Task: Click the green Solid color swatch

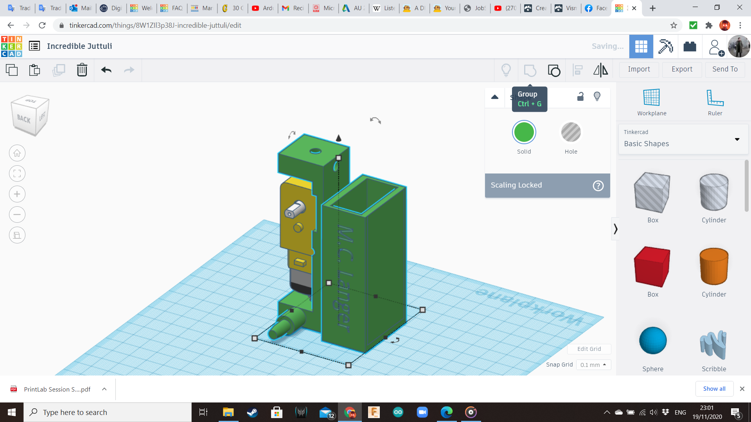Action: click(524, 132)
